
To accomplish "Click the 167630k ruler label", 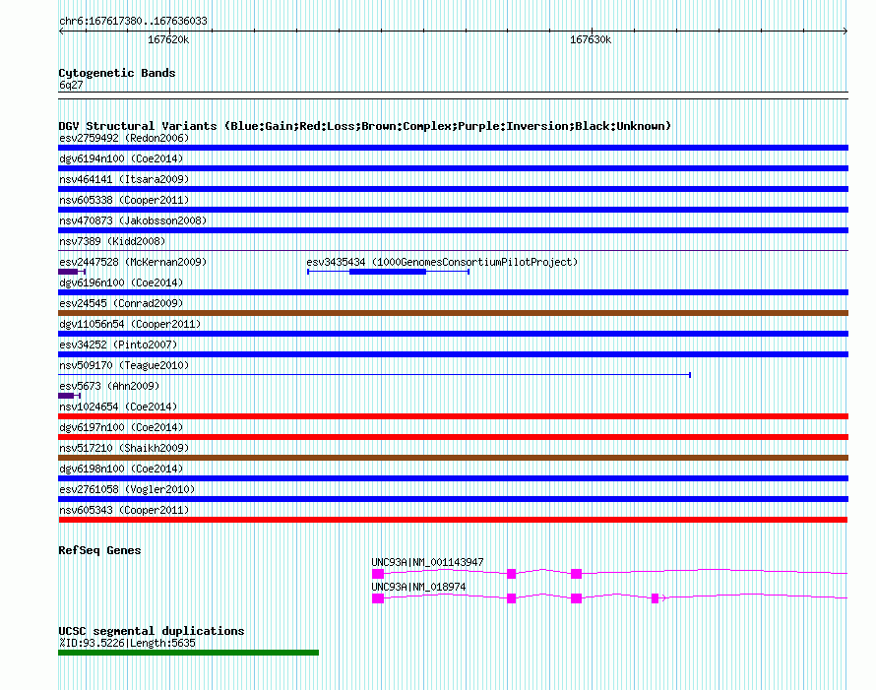I will 591,39.
